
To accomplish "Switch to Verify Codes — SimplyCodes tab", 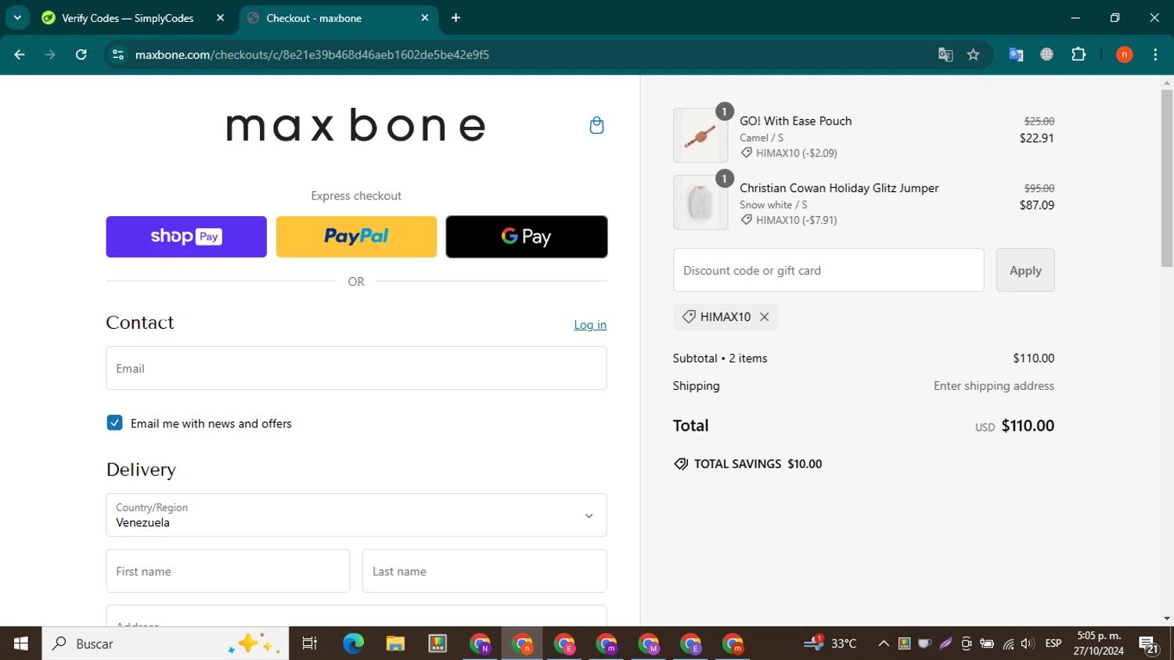I will pos(128,18).
